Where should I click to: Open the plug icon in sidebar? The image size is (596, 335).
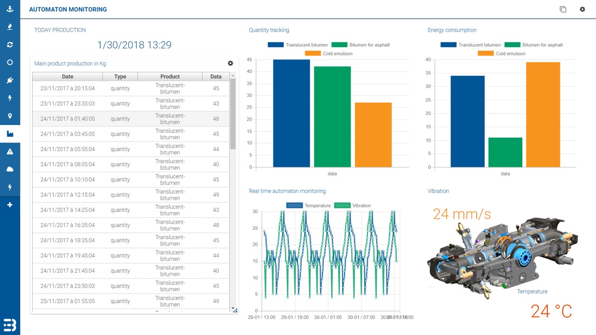[x=10, y=80]
